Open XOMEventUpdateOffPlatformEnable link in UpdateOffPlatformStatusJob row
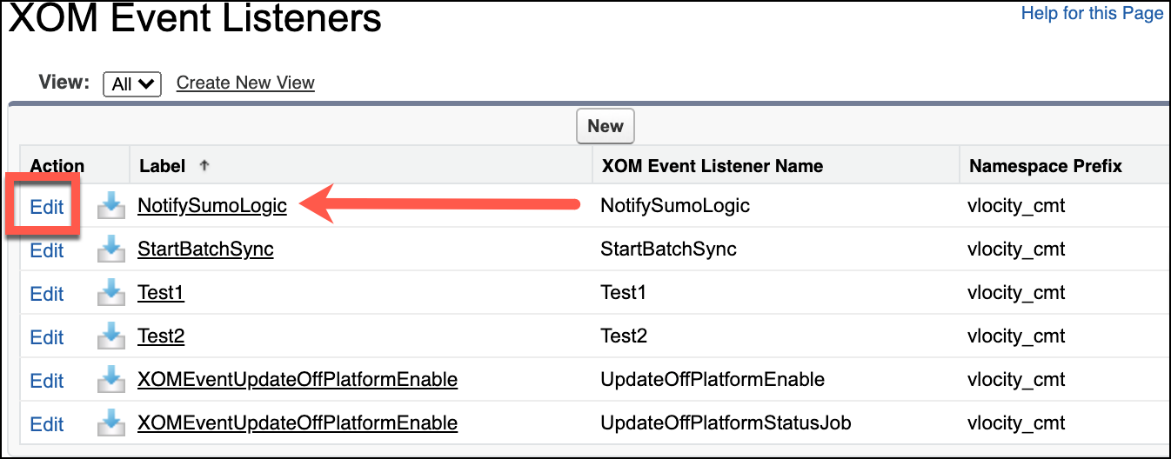The width and height of the screenshot is (1171, 459). click(298, 423)
